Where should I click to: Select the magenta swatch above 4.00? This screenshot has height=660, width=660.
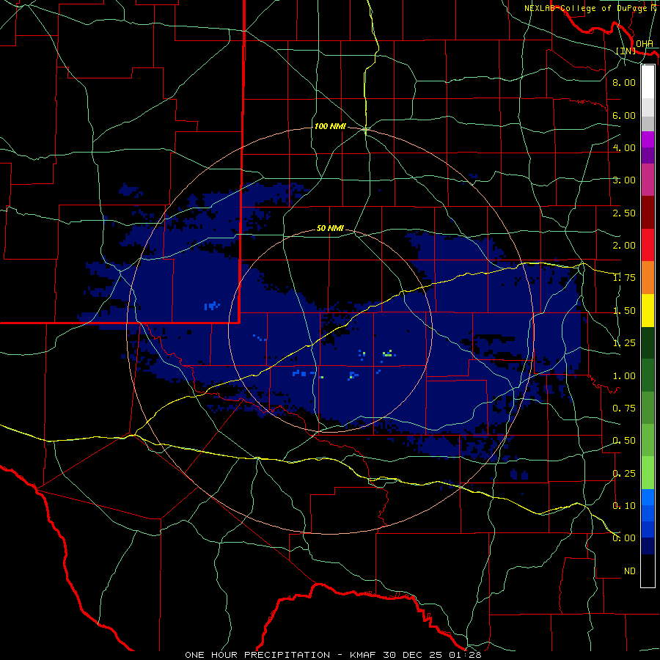click(x=648, y=139)
